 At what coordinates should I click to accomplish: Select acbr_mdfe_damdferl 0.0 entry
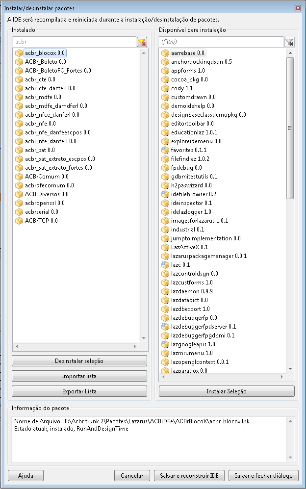tap(56, 106)
